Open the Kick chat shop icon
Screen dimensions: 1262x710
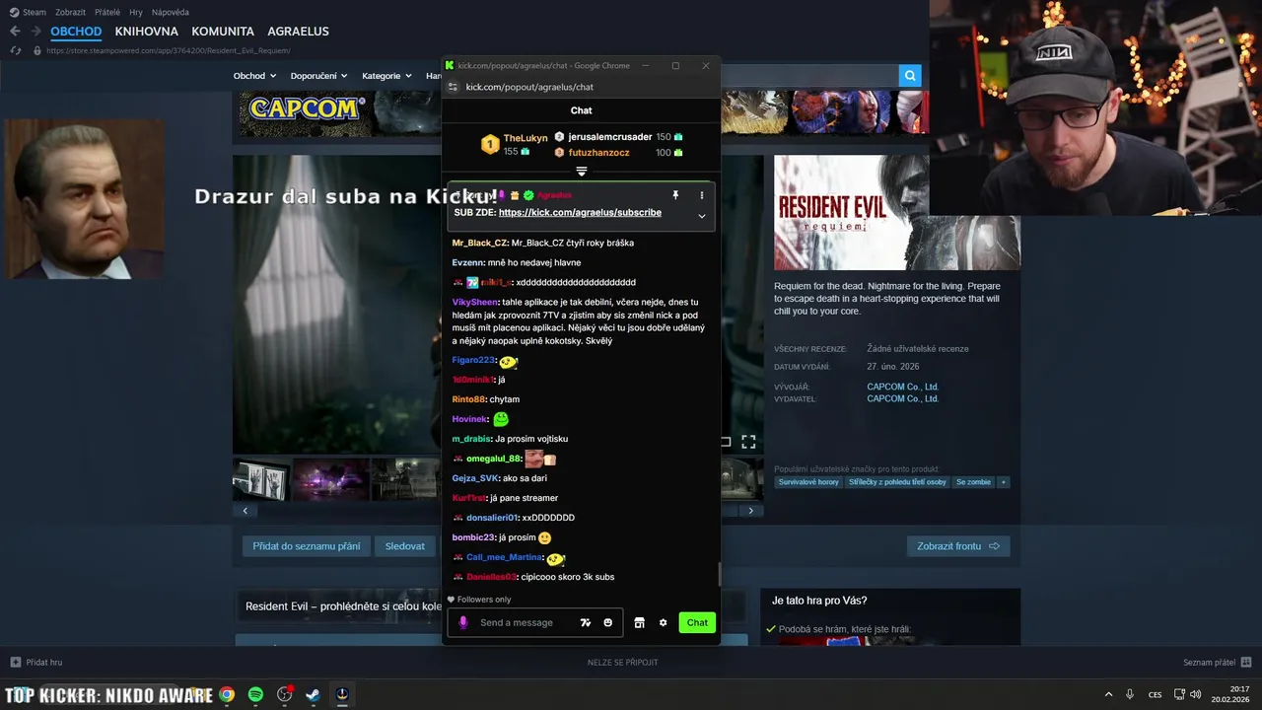639,622
